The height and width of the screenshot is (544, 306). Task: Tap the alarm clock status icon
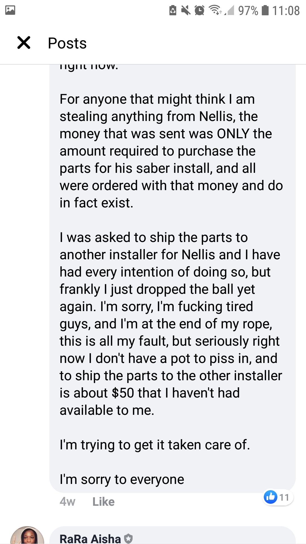point(199,10)
